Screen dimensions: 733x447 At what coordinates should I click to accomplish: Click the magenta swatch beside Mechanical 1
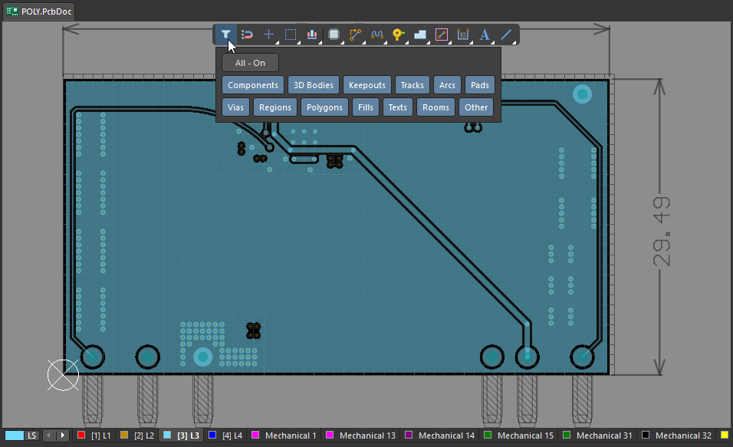[255, 435]
